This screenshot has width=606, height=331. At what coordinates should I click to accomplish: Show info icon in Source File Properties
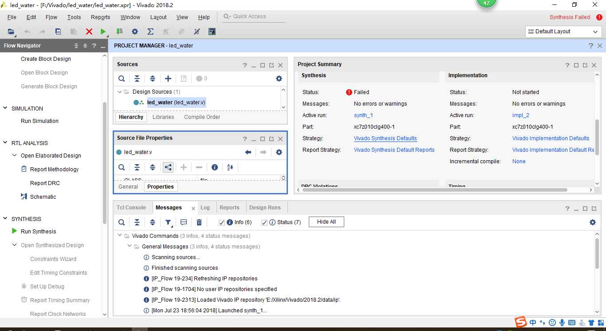click(215, 167)
